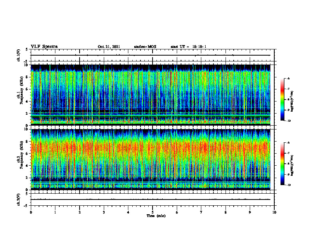Click the 'VLF Spectra' title text
The width and height of the screenshot is (309, 238).
[x=44, y=47]
